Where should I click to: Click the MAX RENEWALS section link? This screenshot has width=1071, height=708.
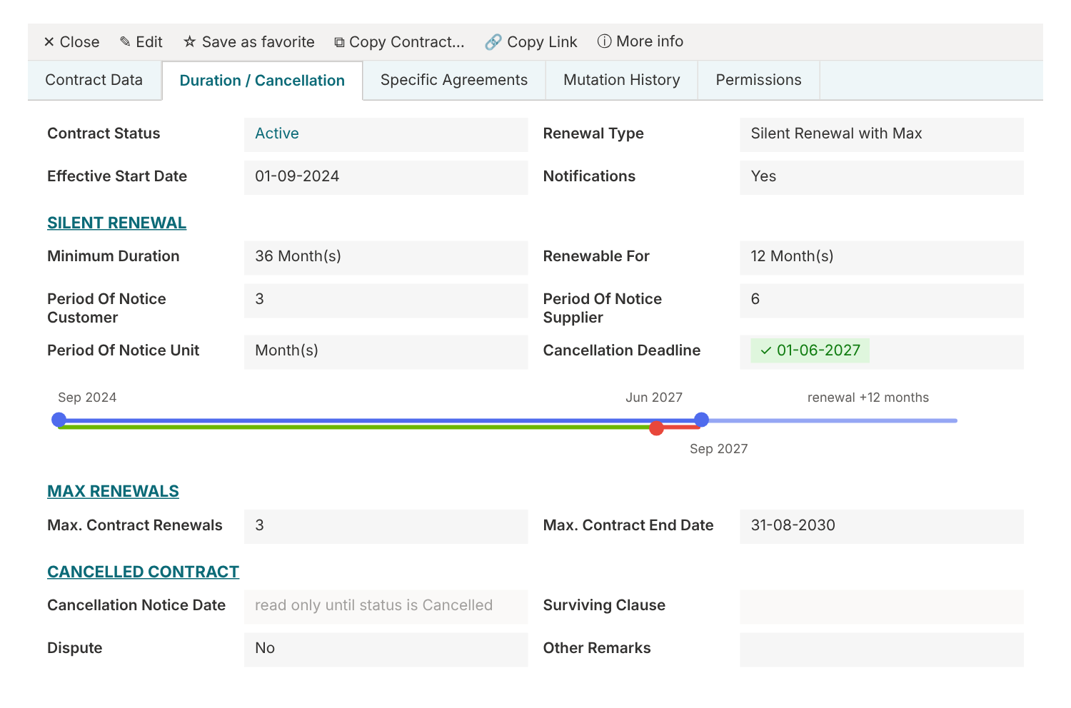point(113,491)
